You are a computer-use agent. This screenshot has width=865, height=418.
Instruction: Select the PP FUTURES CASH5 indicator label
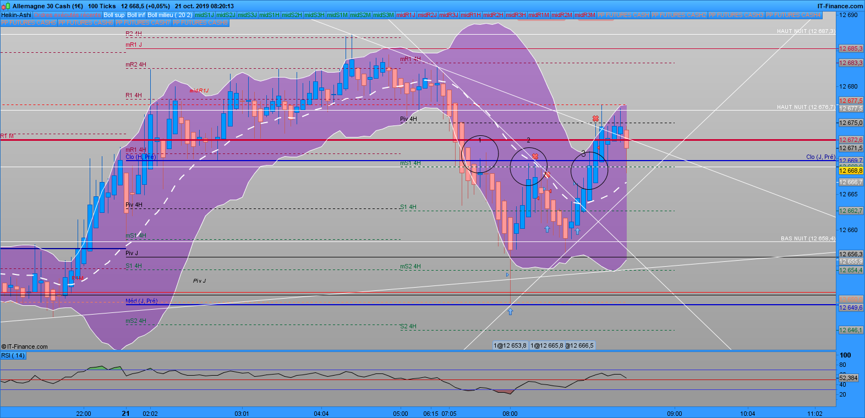click(29, 23)
